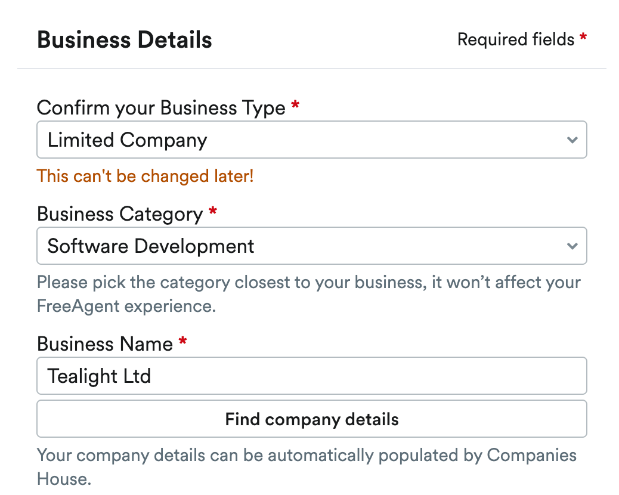Click the Business Details heading
The width and height of the screenshot is (619, 495).
124,40
